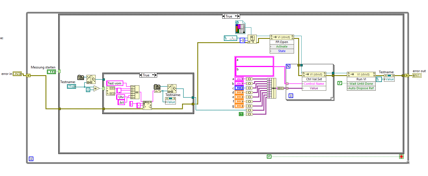Select the while loop stop terminal
The width and height of the screenshot is (428, 176).
coord(401,157)
